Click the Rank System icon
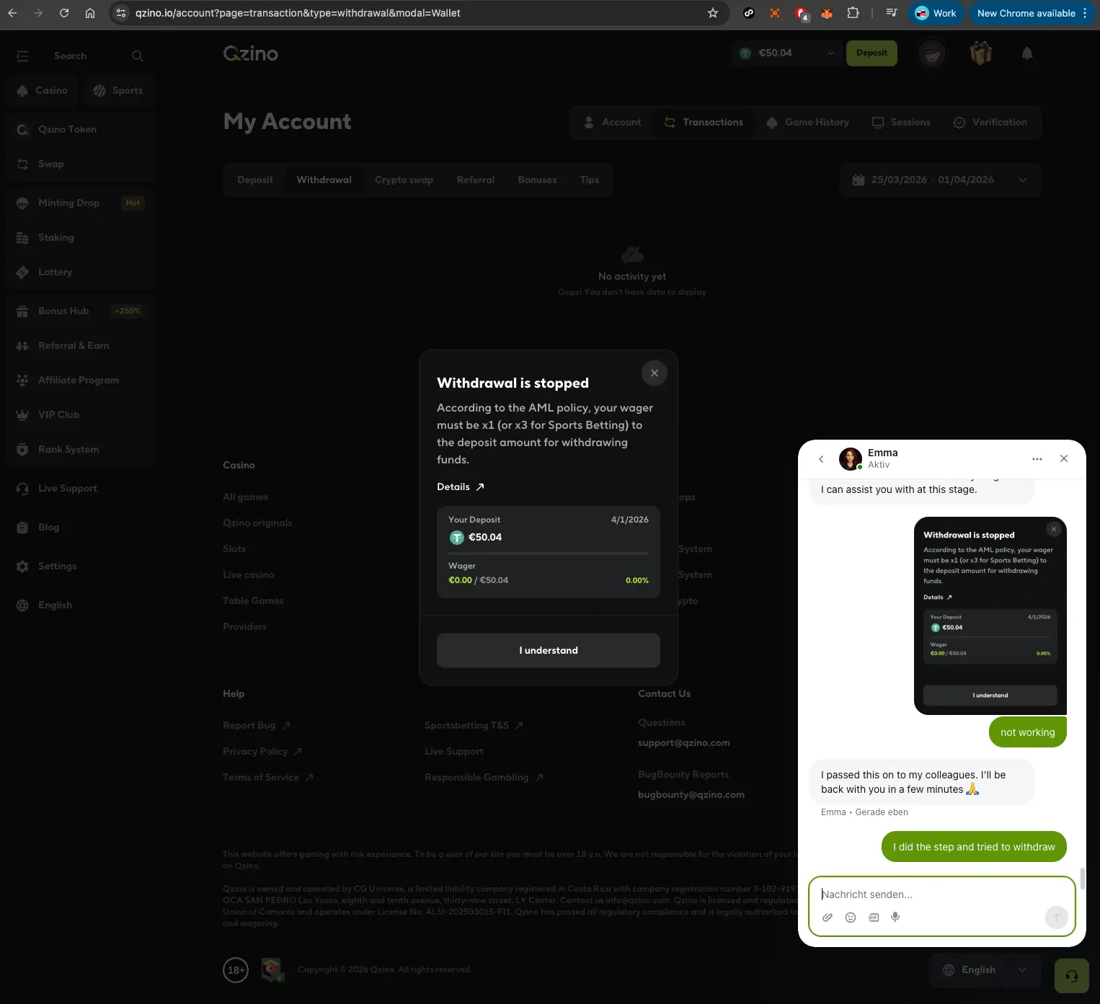The height and width of the screenshot is (1004, 1100). 22,450
